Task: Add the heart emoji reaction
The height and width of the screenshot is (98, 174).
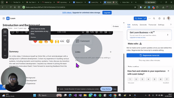Action: (x=35, y=41)
